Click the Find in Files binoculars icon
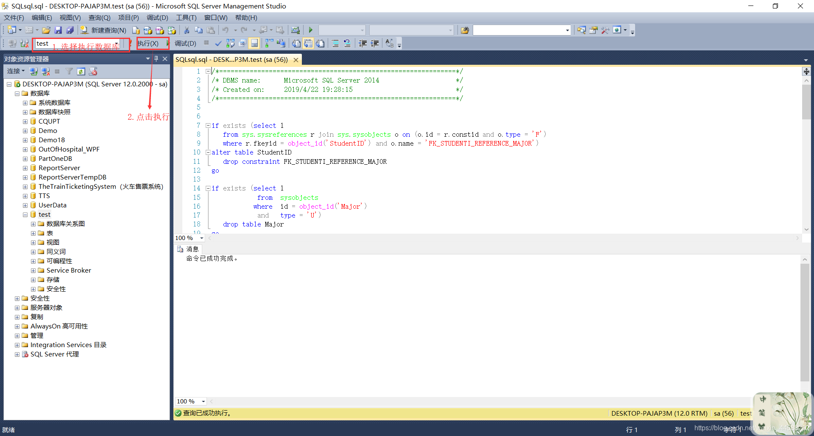This screenshot has height=436, width=814. 465,30
